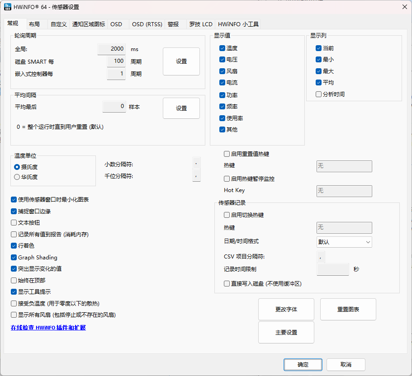Viewport: 412px width, 376px height.
Task: Enable 始终在顶部
Action: pos(14,280)
